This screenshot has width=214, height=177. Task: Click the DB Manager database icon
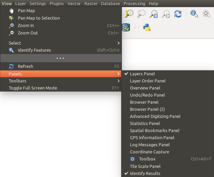click(x=126, y=27)
